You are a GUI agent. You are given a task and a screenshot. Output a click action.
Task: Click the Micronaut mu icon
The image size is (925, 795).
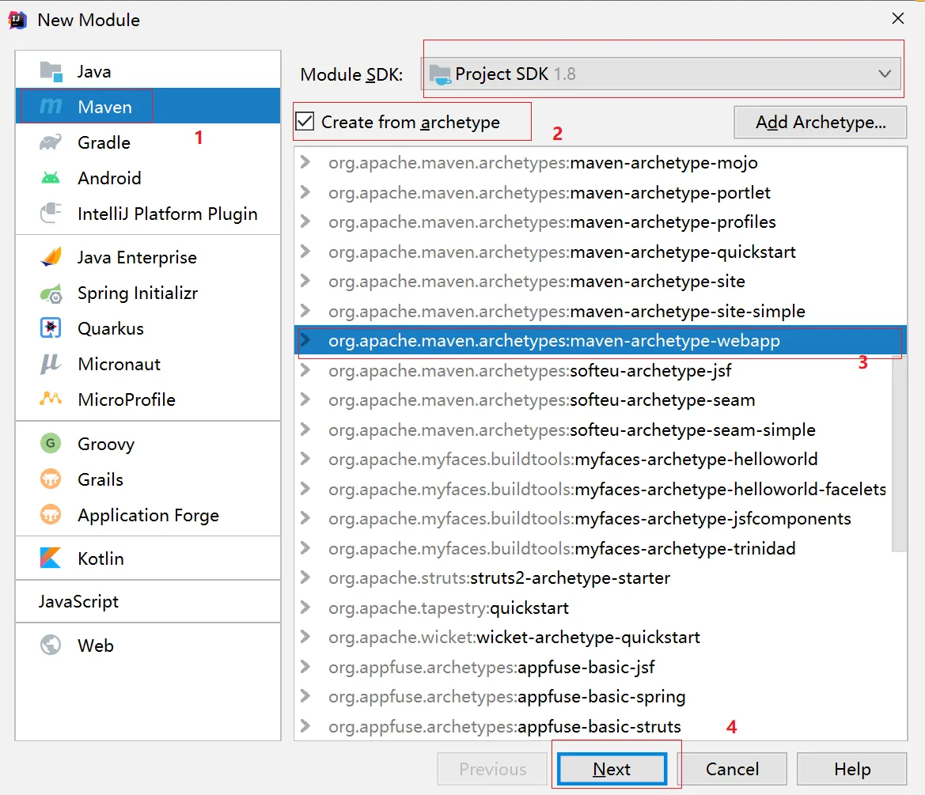[x=51, y=364]
